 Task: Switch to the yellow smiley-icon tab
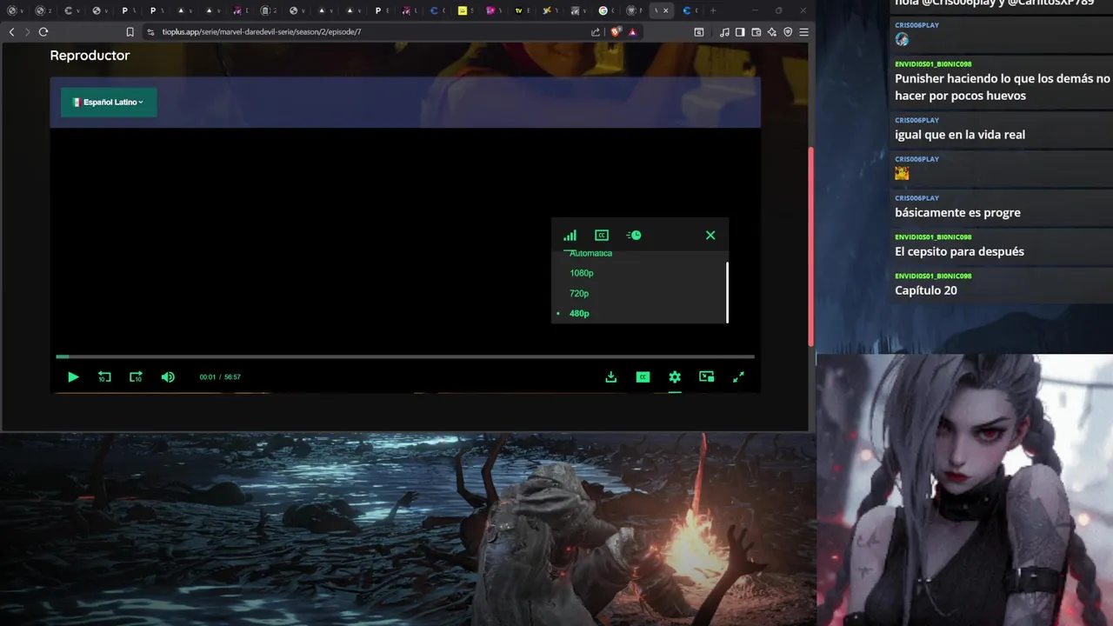pyautogui.click(x=462, y=10)
